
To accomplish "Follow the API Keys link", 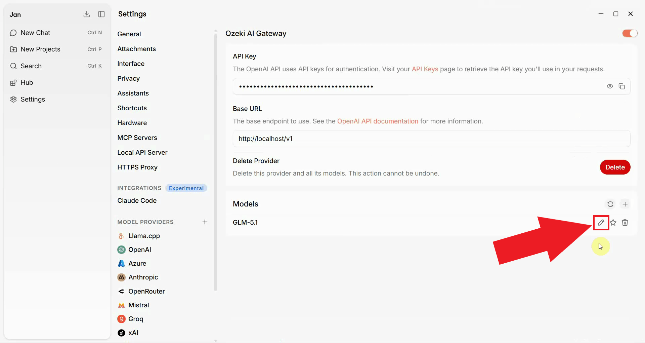I will click(425, 69).
